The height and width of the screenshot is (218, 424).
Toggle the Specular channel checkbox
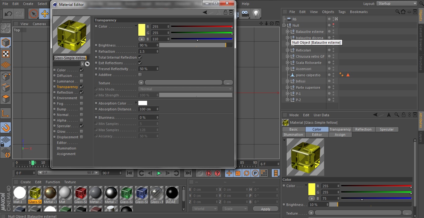(81, 126)
